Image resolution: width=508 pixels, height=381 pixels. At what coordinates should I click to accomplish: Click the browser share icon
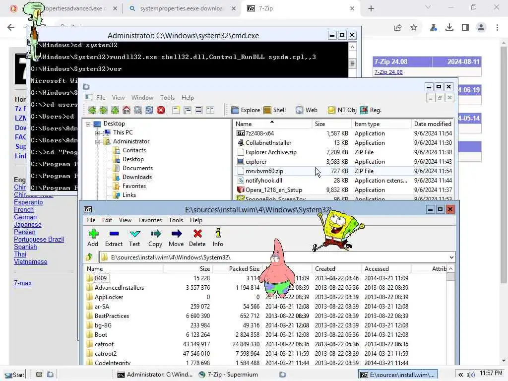pyautogui.click(x=398, y=28)
